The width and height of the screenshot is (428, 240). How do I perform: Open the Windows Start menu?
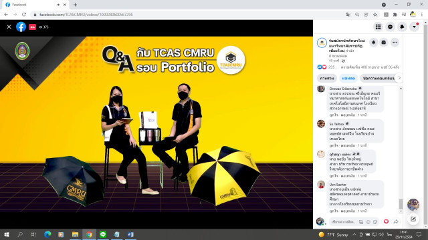pyautogui.click(x=7, y=234)
